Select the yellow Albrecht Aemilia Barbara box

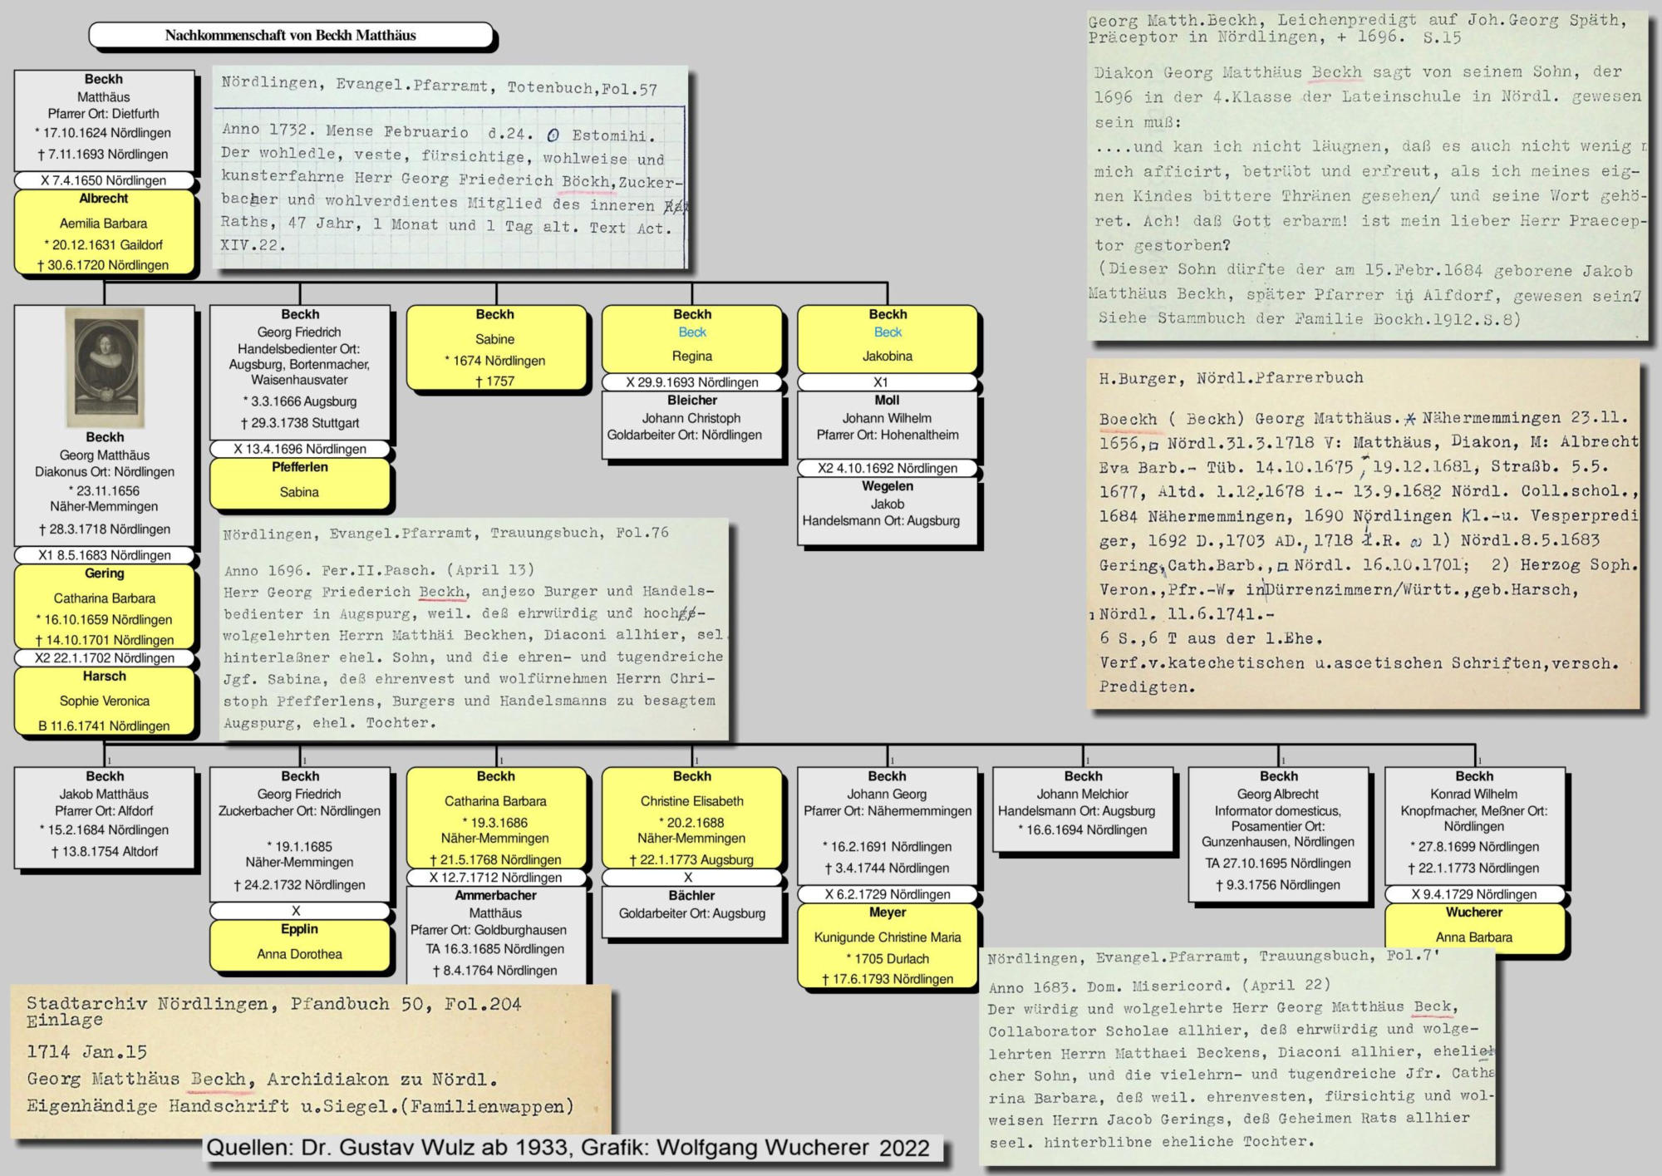point(104,234)
